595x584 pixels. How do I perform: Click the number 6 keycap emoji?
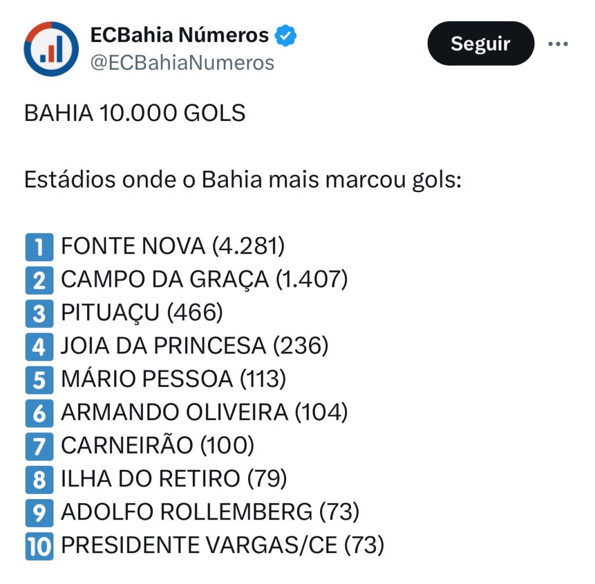point(40,413)
